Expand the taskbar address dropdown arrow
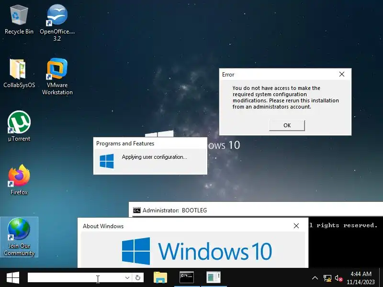This screenshot has width=383, height=287. [127, 278]
